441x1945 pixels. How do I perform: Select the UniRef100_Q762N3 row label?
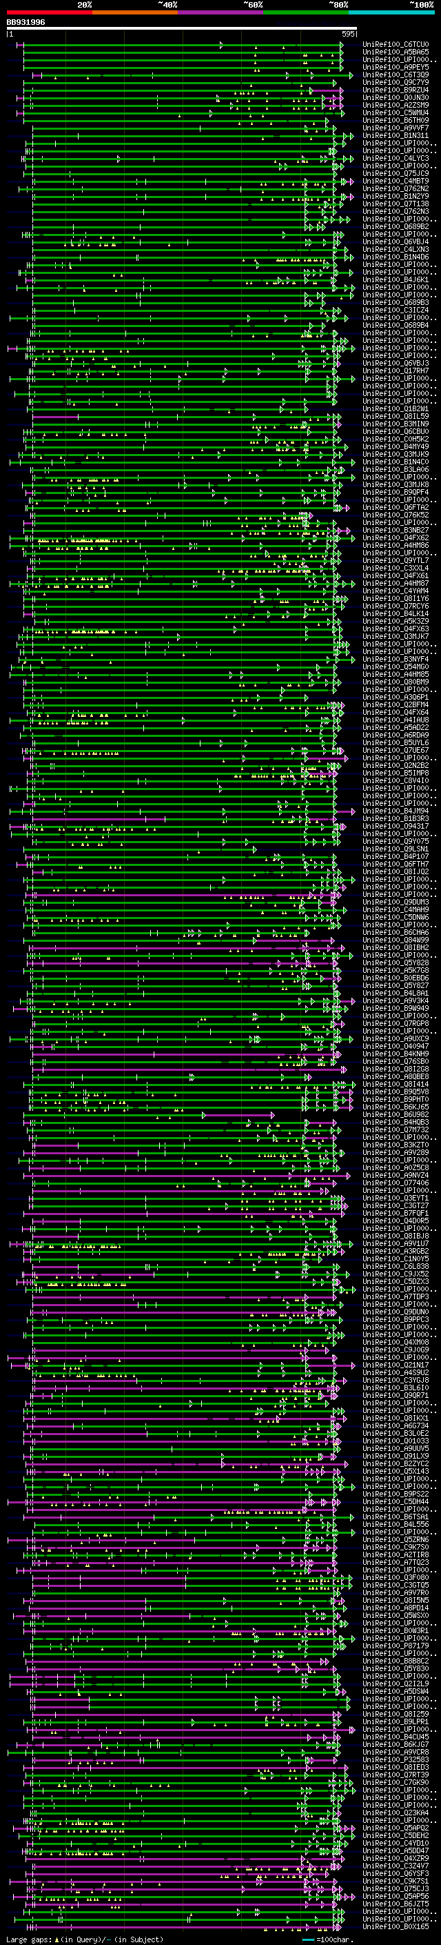396,211
